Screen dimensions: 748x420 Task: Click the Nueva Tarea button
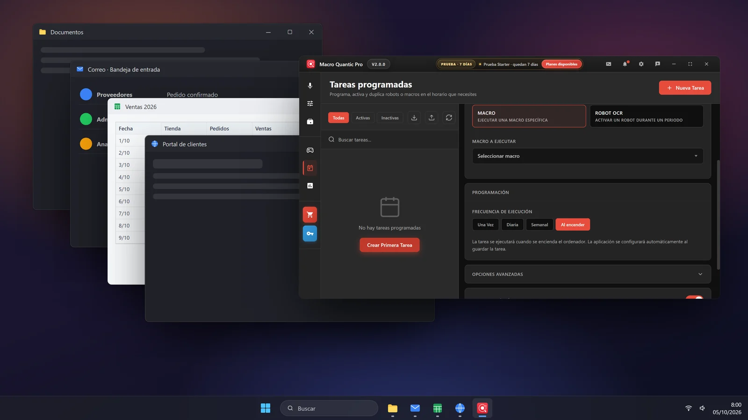[685, 88]
